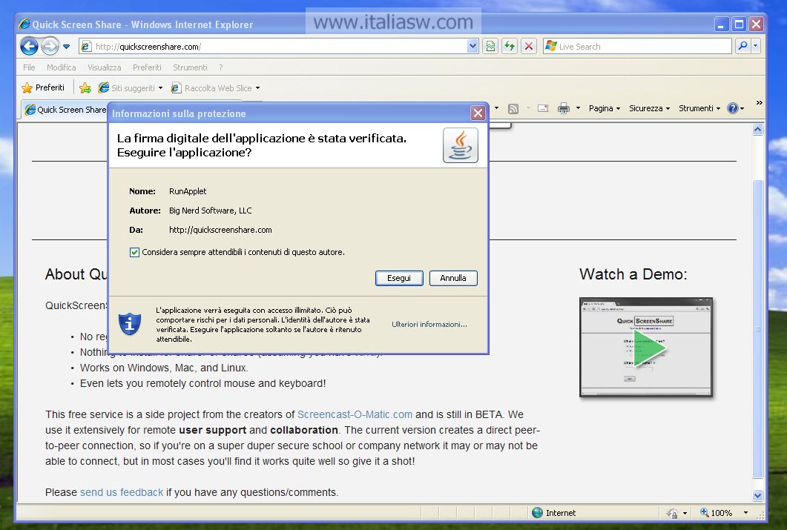Viewport: 787px width, 530px height.
Task: Open the Modifica menu
Action: tap(62, 67)
